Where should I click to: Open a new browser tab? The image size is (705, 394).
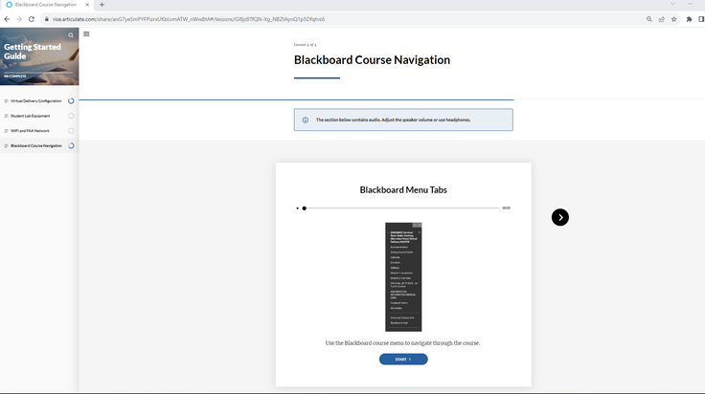[x=102, y=5]
